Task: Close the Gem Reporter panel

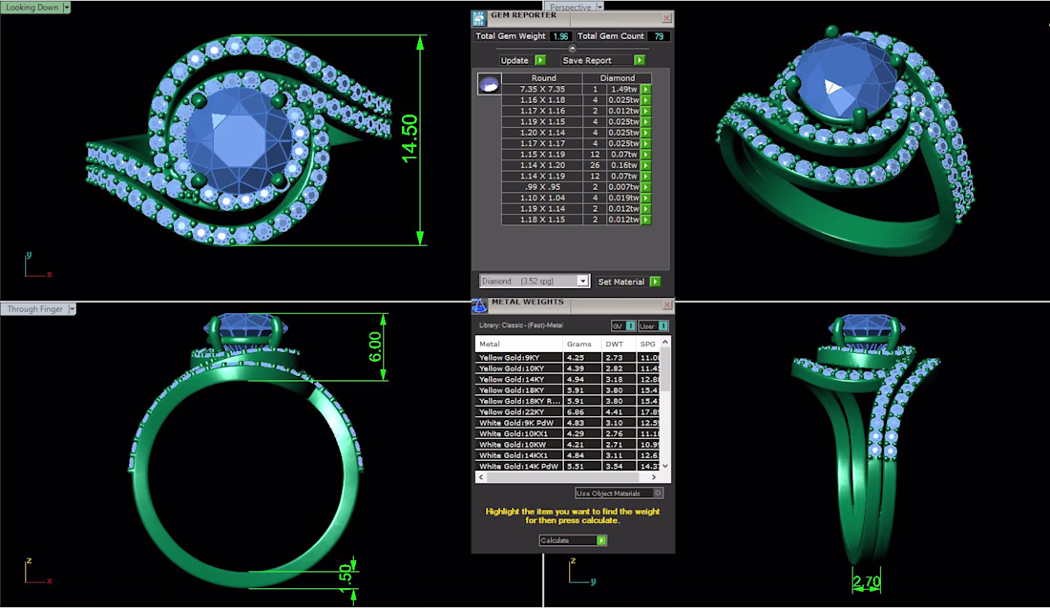Action: click(666, 18)
